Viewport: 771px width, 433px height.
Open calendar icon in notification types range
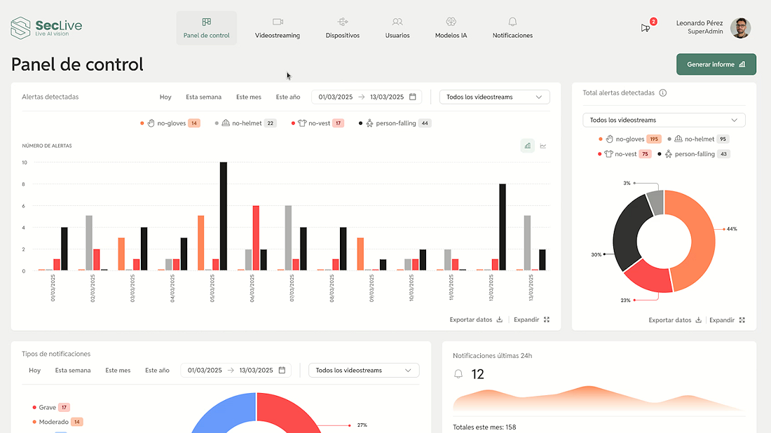click(282, 370)
